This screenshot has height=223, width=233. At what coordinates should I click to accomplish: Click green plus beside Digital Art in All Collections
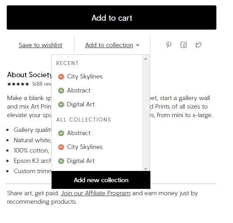pos(61,161)
